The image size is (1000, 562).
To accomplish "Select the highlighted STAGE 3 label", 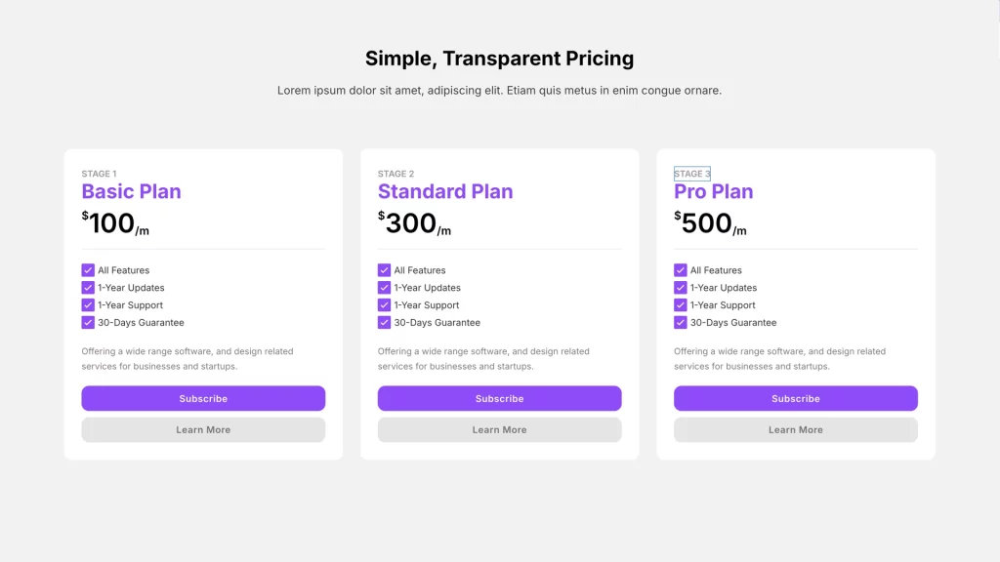I will click(692, 174).
